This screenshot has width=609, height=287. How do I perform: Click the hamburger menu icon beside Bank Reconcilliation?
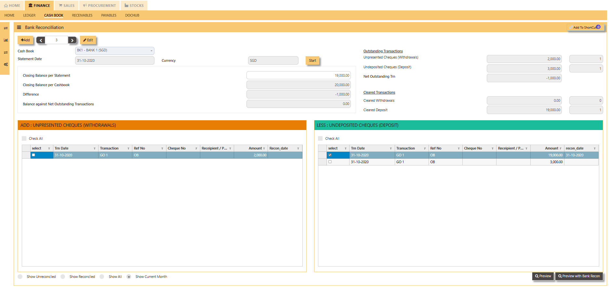pos(19,27)
